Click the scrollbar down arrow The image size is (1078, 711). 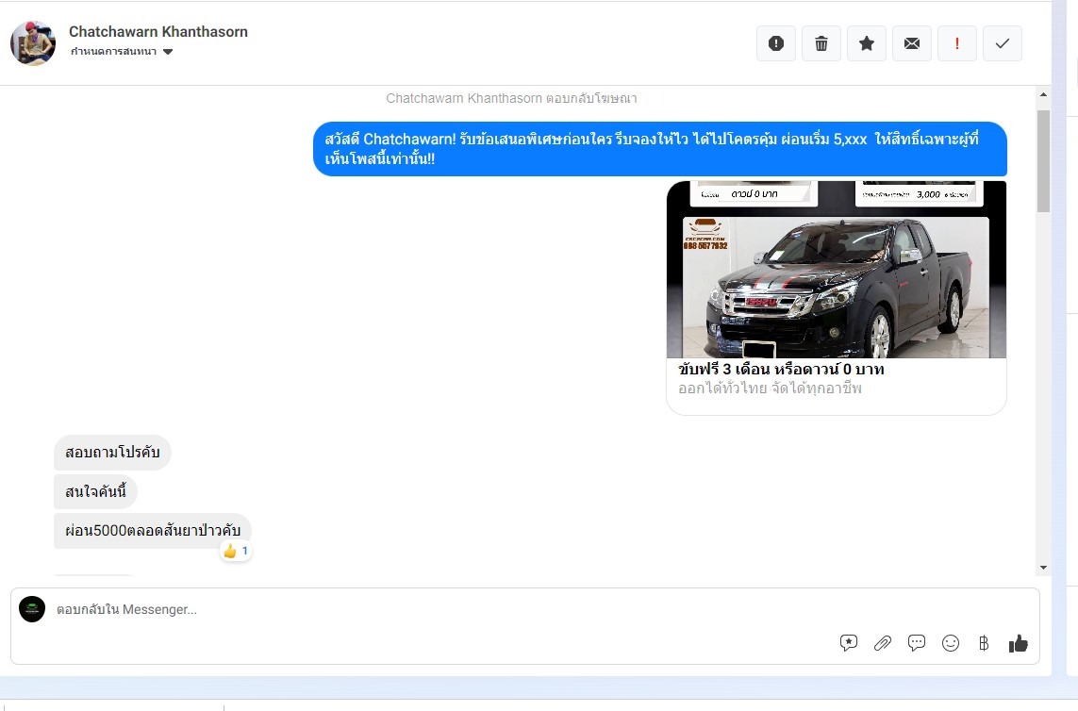click(x=1044, y=568)
